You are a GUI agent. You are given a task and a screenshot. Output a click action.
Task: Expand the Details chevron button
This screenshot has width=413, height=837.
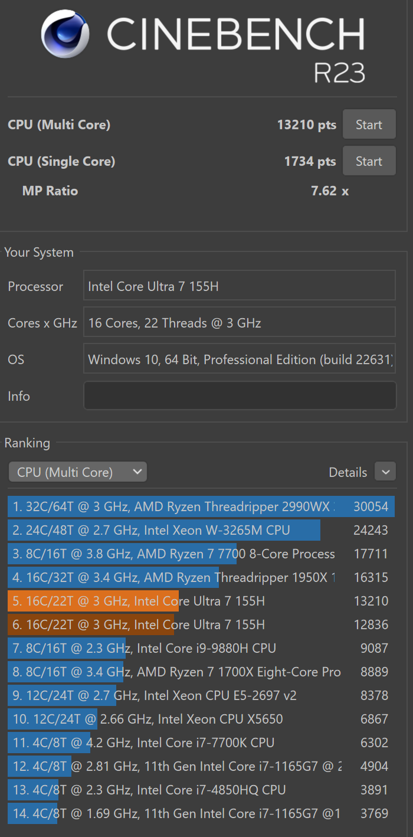coord(385,472)
